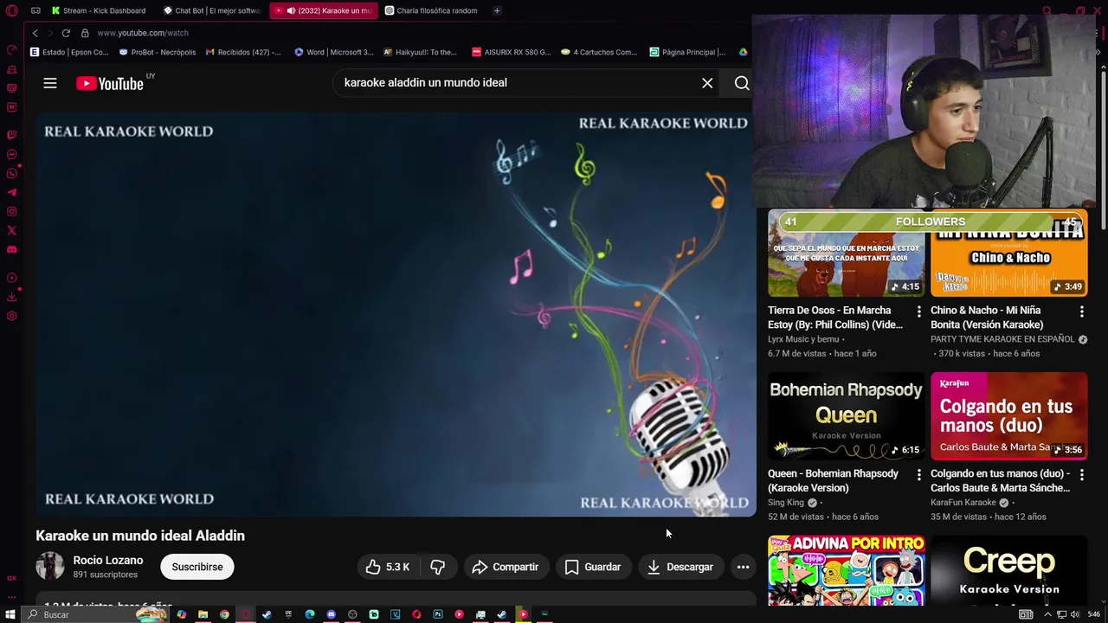Select the Karaoke un mundo tab

[x=325, y=10]
